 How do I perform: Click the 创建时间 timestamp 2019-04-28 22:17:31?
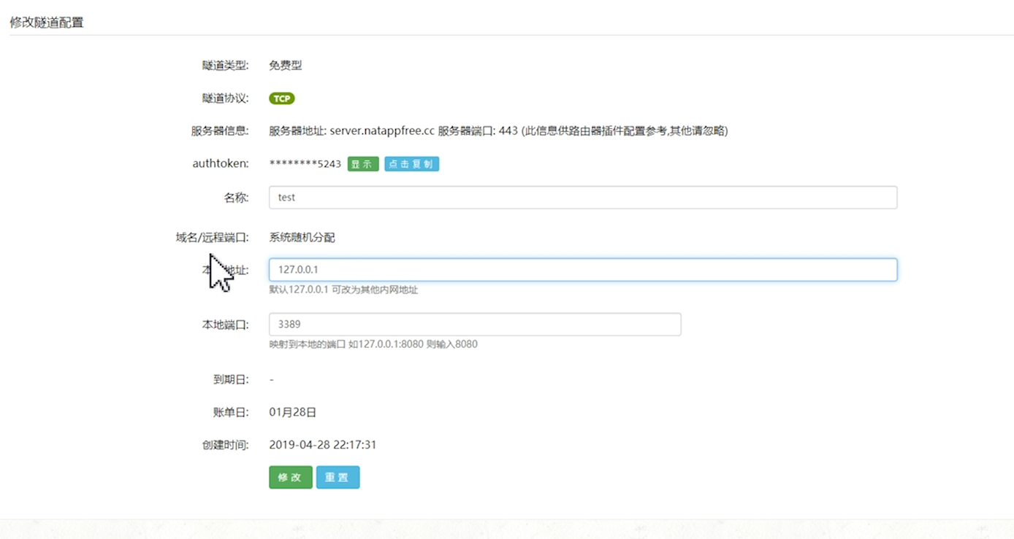322,445
